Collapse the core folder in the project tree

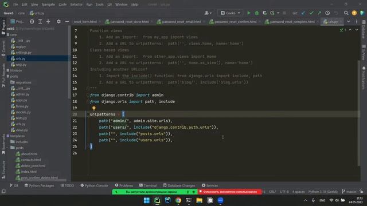pyautogui.click(x=8, y=34)
